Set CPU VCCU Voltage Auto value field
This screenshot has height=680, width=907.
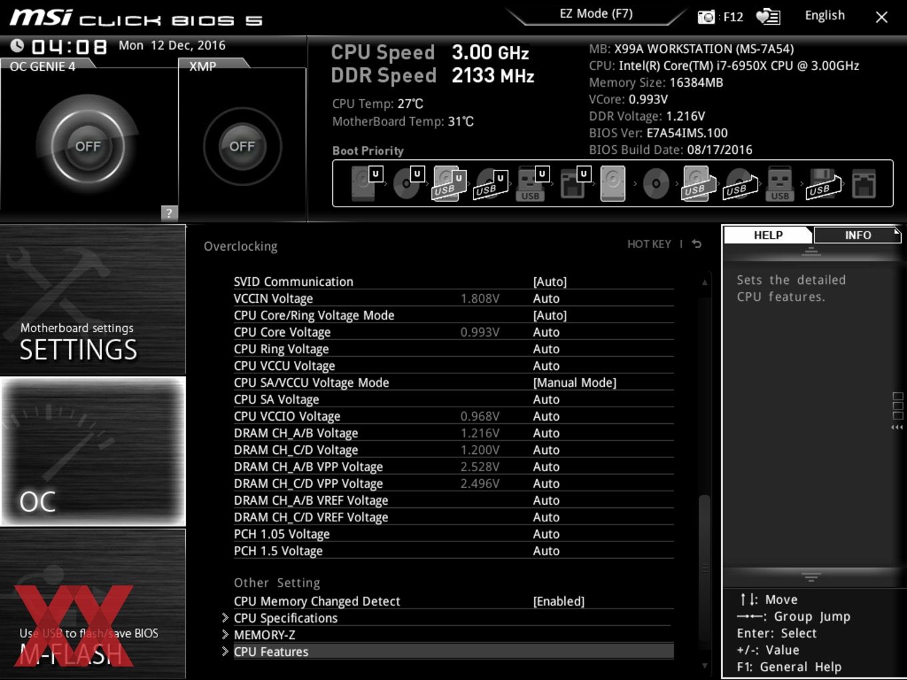546,366
